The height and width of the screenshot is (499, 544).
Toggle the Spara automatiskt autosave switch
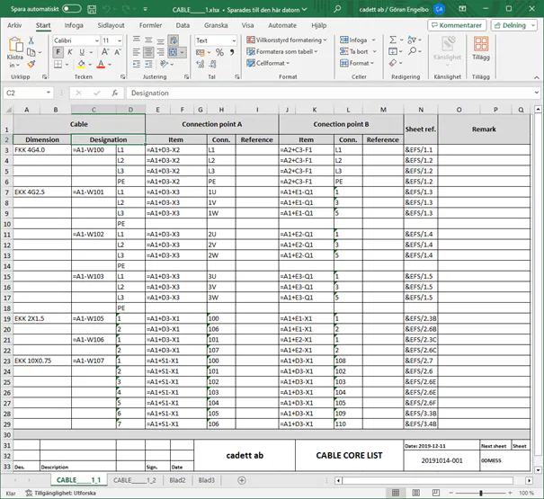click(x=72, y=8)
